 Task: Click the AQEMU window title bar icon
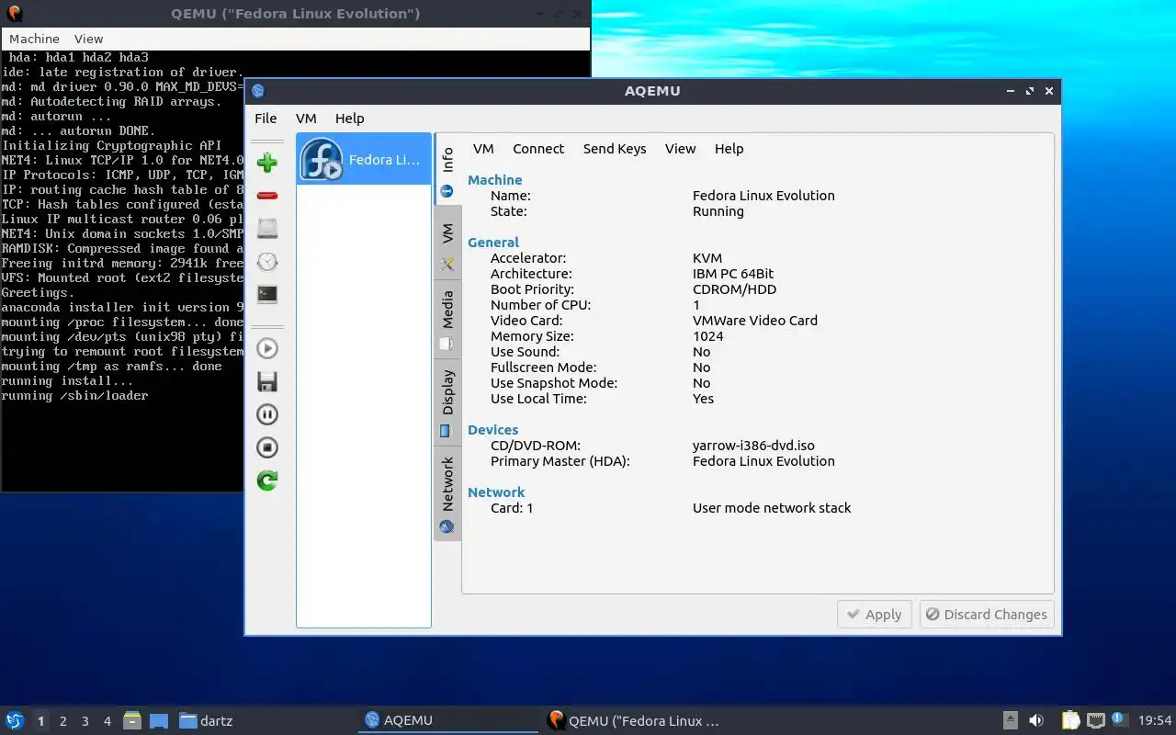pyautogui.click(x=258, y=91)
